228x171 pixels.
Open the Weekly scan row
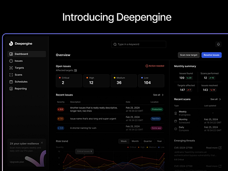[198, 113]
